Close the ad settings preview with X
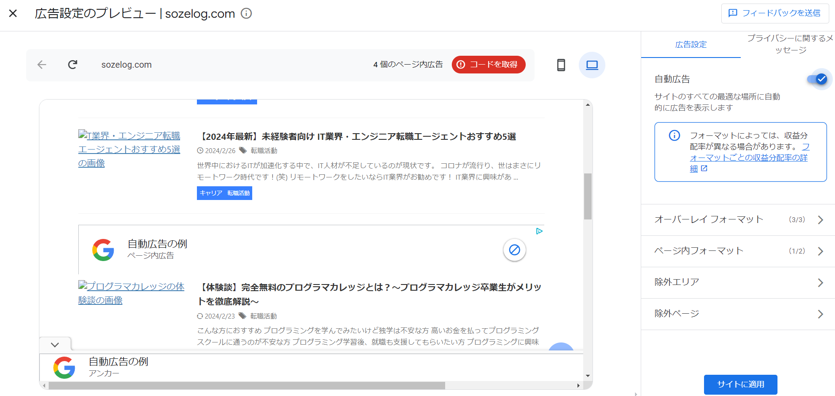The image size is (835, 396). point(13,13)
